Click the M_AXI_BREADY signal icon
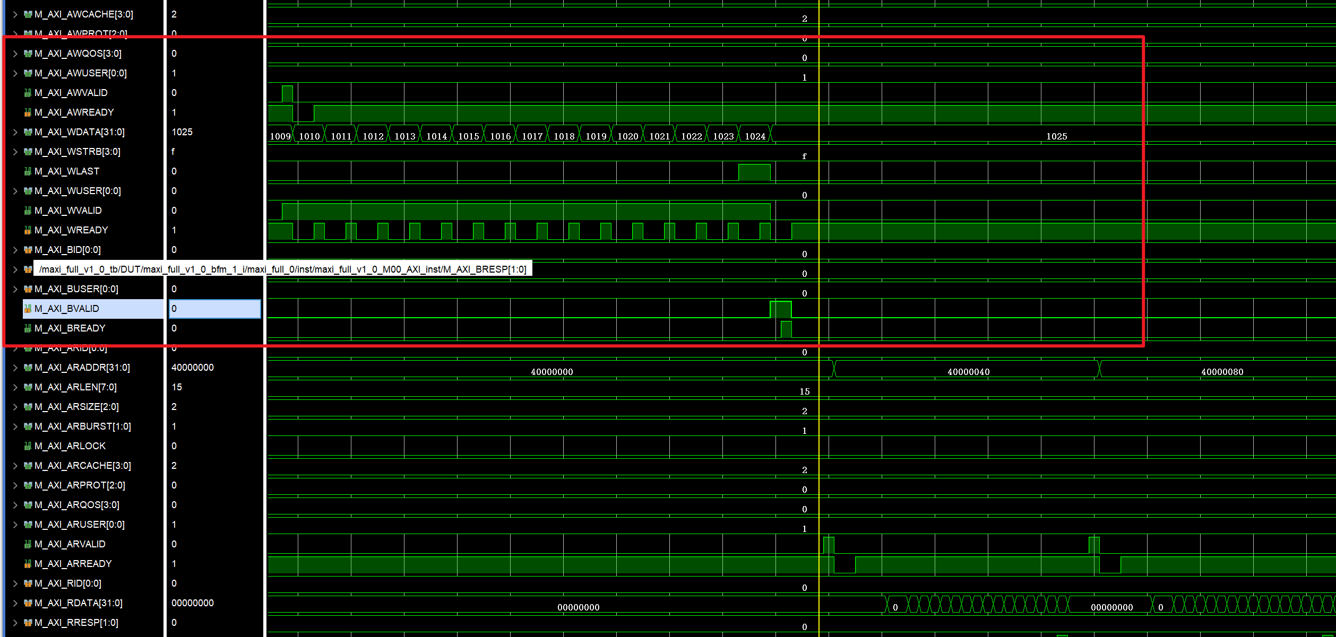Screen dimensions: 1336x637 pyautogui.click(x=28, y=328)
